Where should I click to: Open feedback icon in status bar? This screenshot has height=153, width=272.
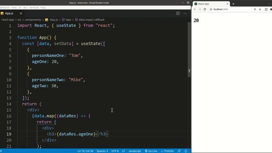[179, 151]
